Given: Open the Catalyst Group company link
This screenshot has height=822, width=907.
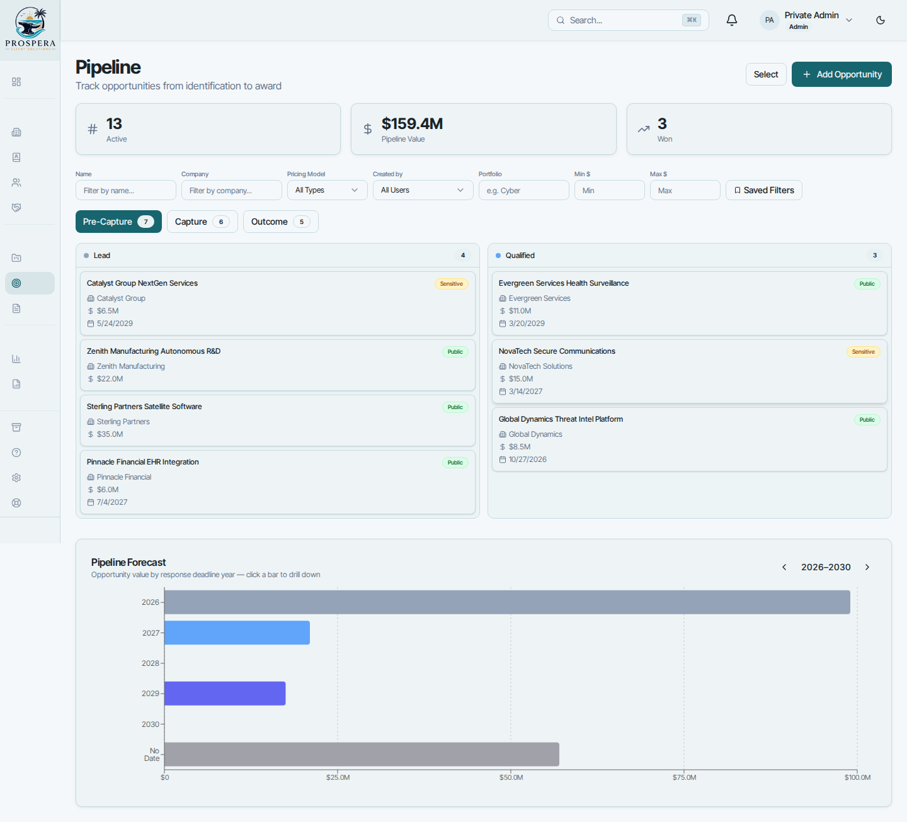Looking at the screenshot, I should point(121,298).
